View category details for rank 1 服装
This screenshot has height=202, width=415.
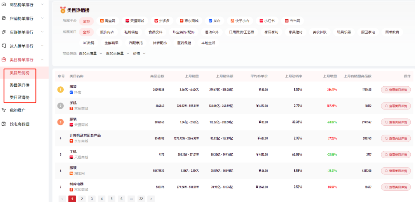(x=396, y=90)
